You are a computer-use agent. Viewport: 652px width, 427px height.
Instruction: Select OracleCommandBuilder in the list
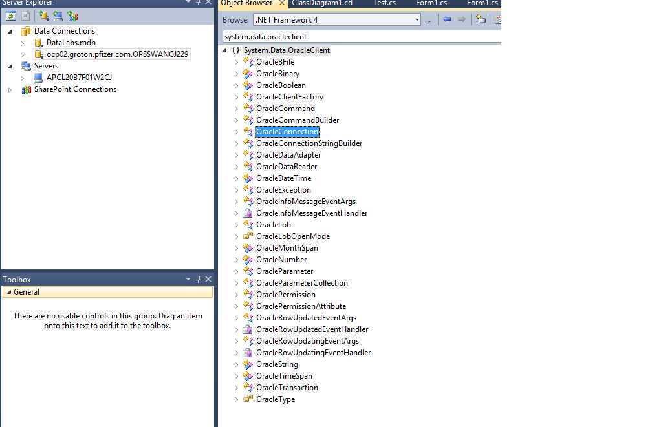[x=298, y=120]
